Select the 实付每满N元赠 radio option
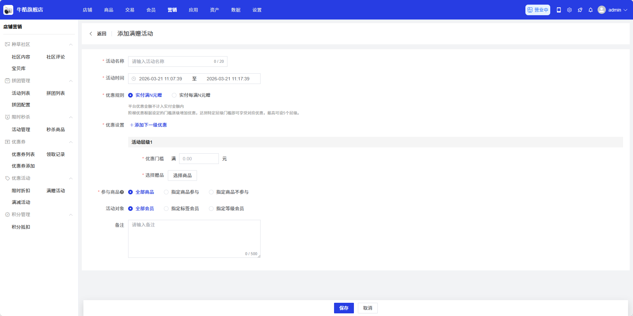This screenshot has height=316, width=633. 174,95
